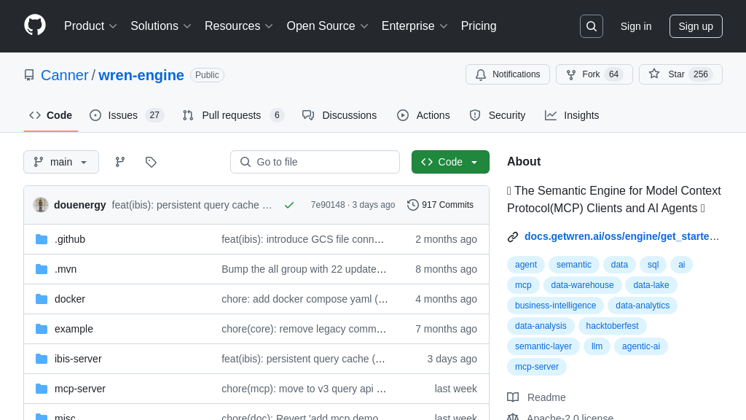
Task: Click the mcp-server folder icon
Action: click(42, 389)
